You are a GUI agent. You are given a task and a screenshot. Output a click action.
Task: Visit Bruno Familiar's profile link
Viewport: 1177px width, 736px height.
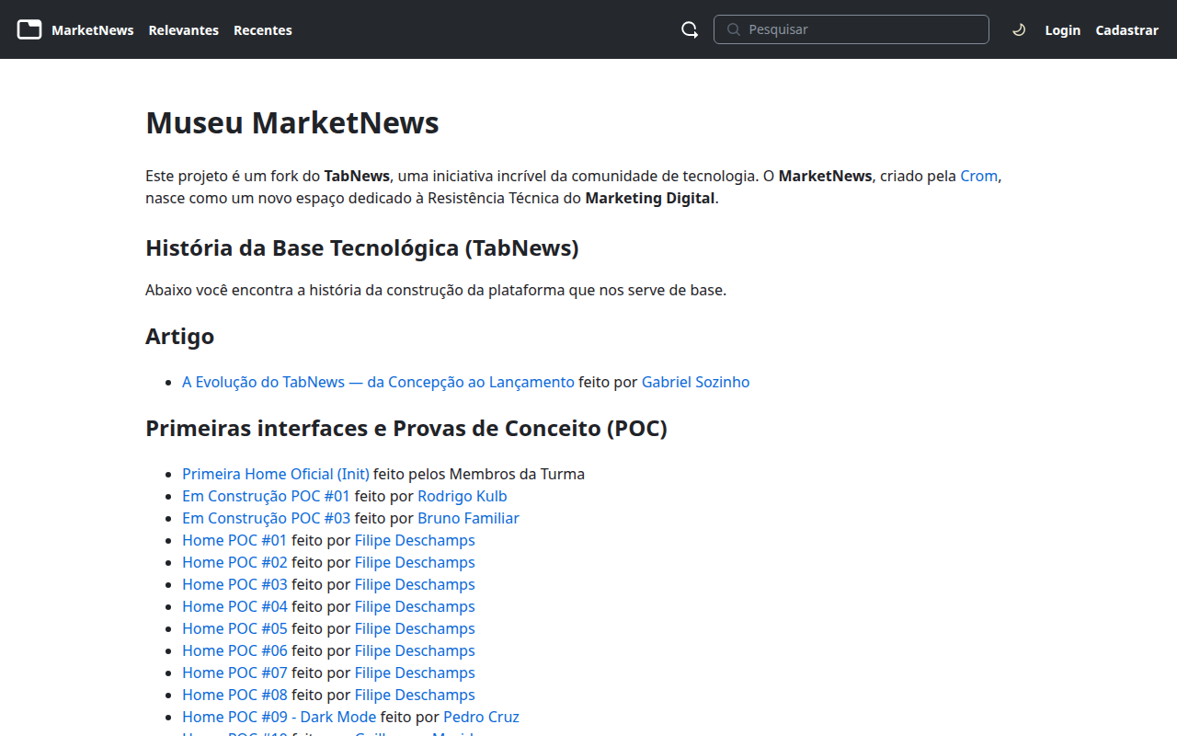[x=469, y=518]
